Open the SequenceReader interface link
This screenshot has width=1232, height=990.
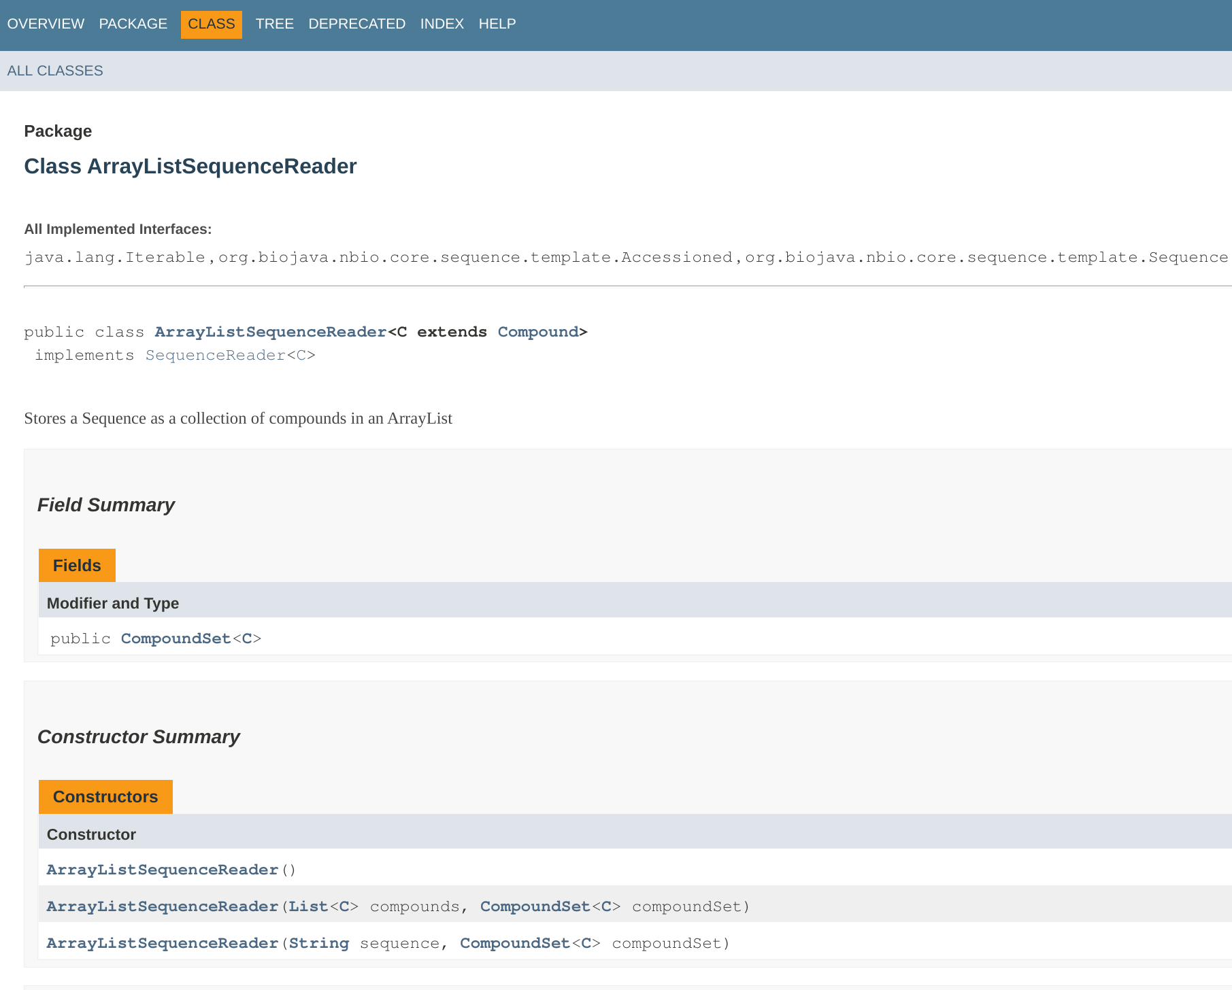pyautogui.click(x=215, y=355)
